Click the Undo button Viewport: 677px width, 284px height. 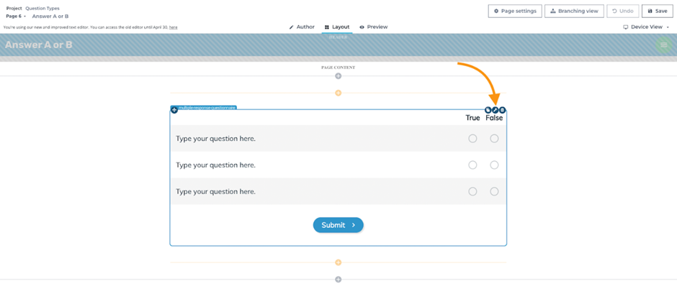tap(622, 12)
